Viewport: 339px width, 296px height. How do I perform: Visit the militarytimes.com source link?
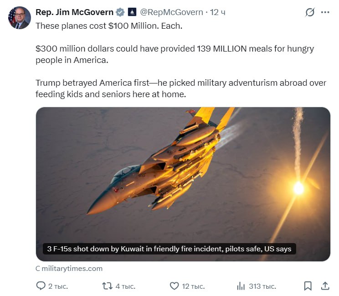(x=69, y=269)
